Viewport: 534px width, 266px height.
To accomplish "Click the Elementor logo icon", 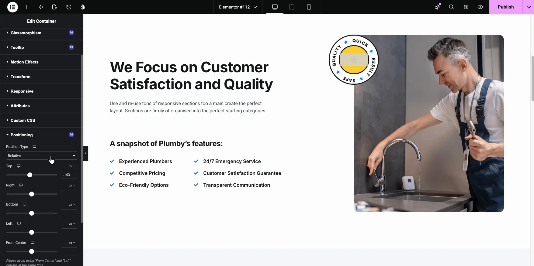I will coord(12,7).
